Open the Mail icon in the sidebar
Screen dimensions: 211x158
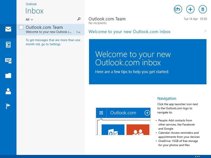8,29
